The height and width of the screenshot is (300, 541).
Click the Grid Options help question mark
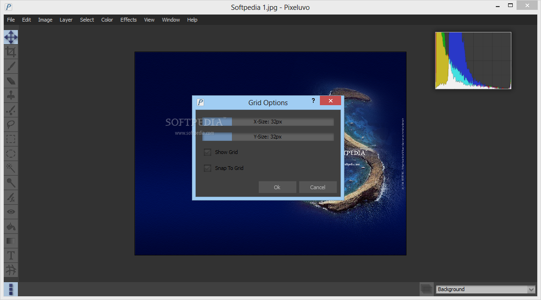[313, 100]
